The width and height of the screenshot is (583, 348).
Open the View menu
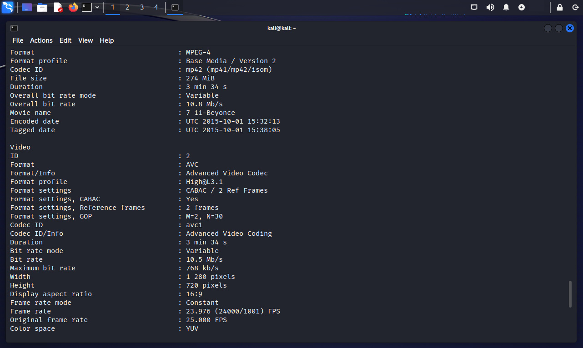point(85,40)
